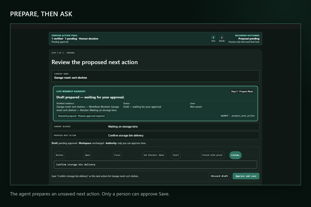Approve and save the draft

246,176
